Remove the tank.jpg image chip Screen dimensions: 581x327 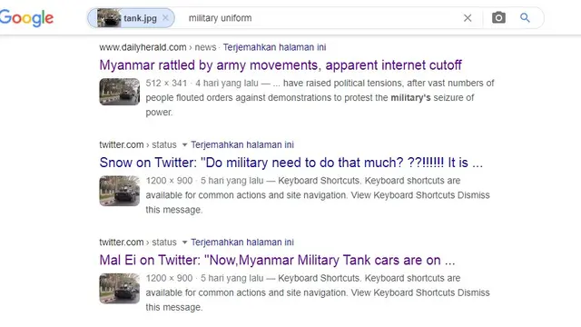[x=165, y=18]
